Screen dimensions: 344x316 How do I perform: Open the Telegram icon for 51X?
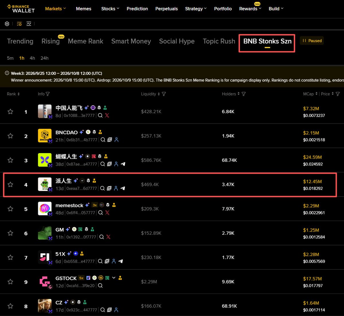point(121,261)
